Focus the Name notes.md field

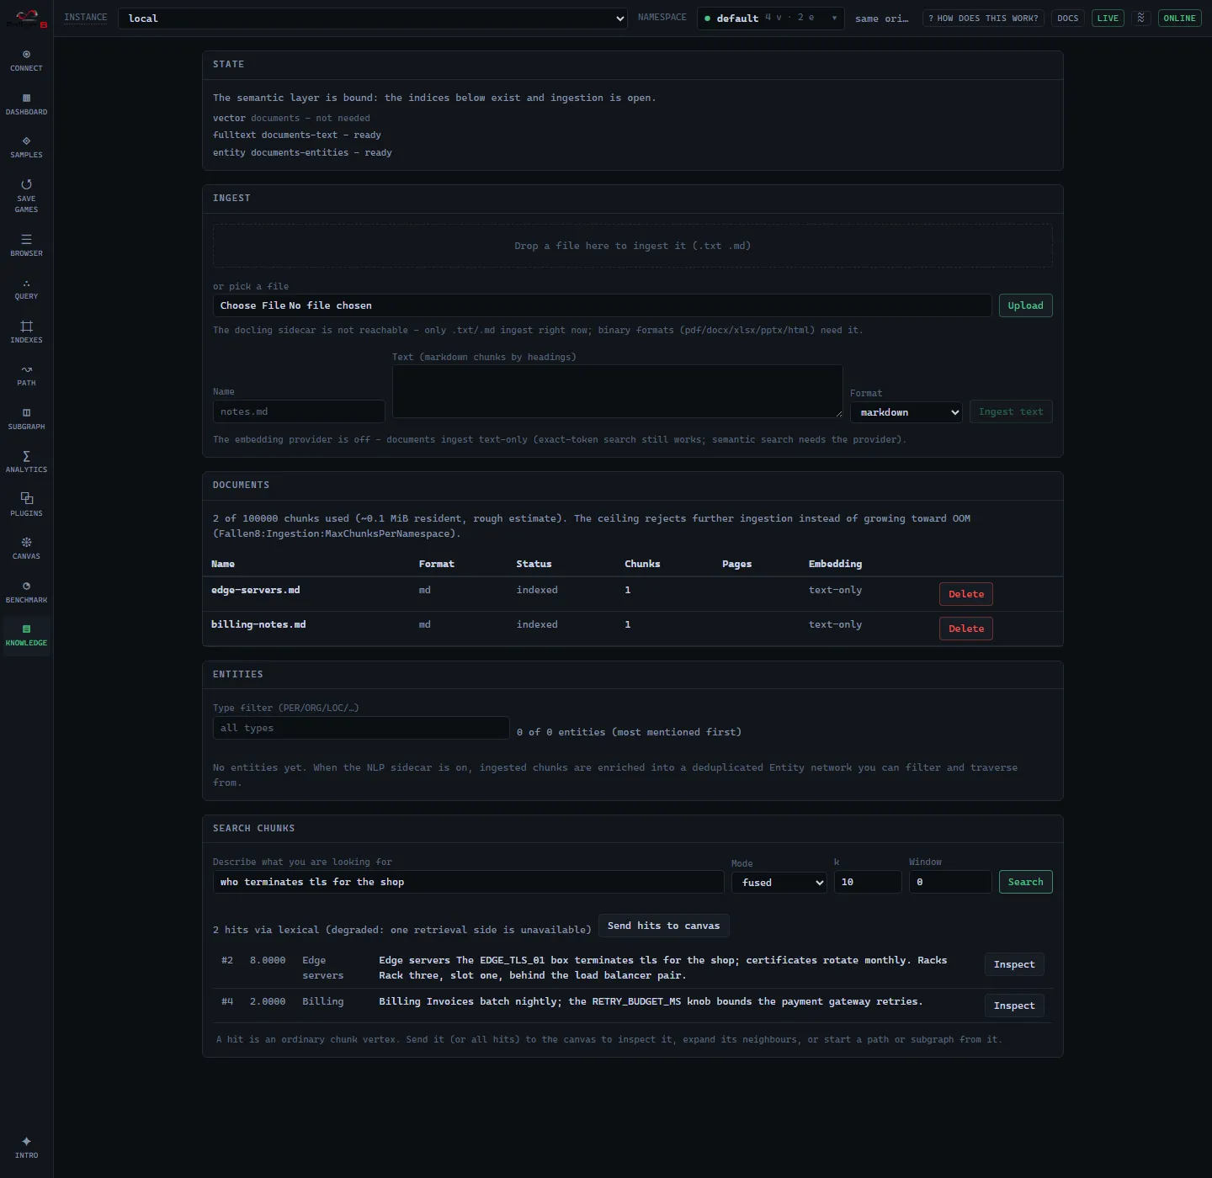pyautogui.click(x=299, y=411)
